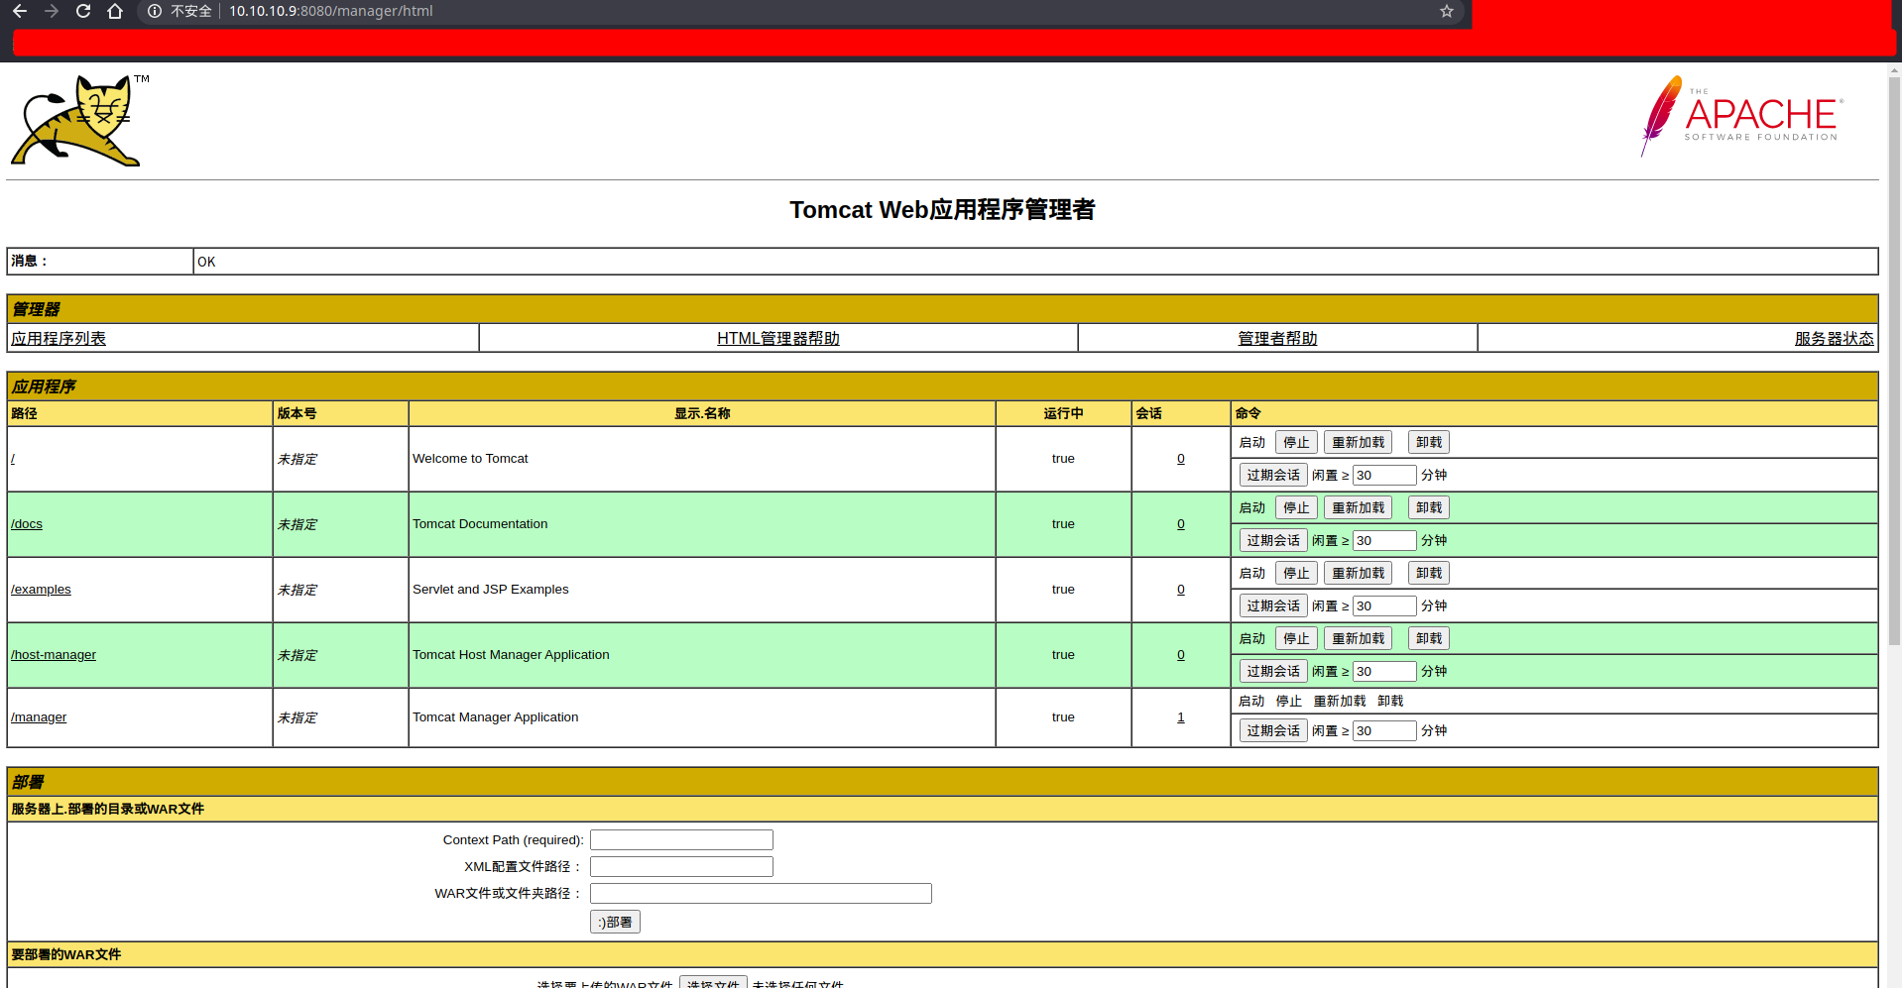Stop the root application (停止)
The image size is (1902, 988).
click(x=1296, y=442)
